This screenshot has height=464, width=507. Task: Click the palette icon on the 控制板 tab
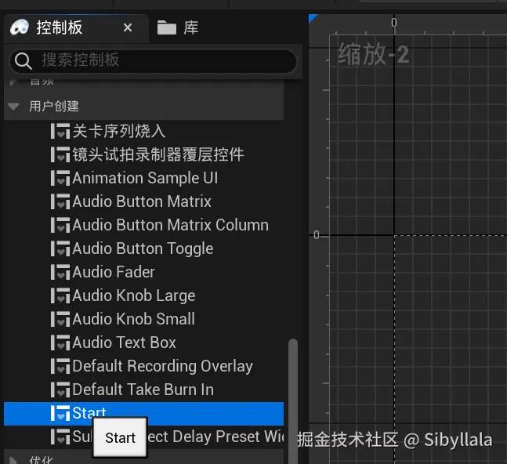pyautogui.click(x=20, y=27)
